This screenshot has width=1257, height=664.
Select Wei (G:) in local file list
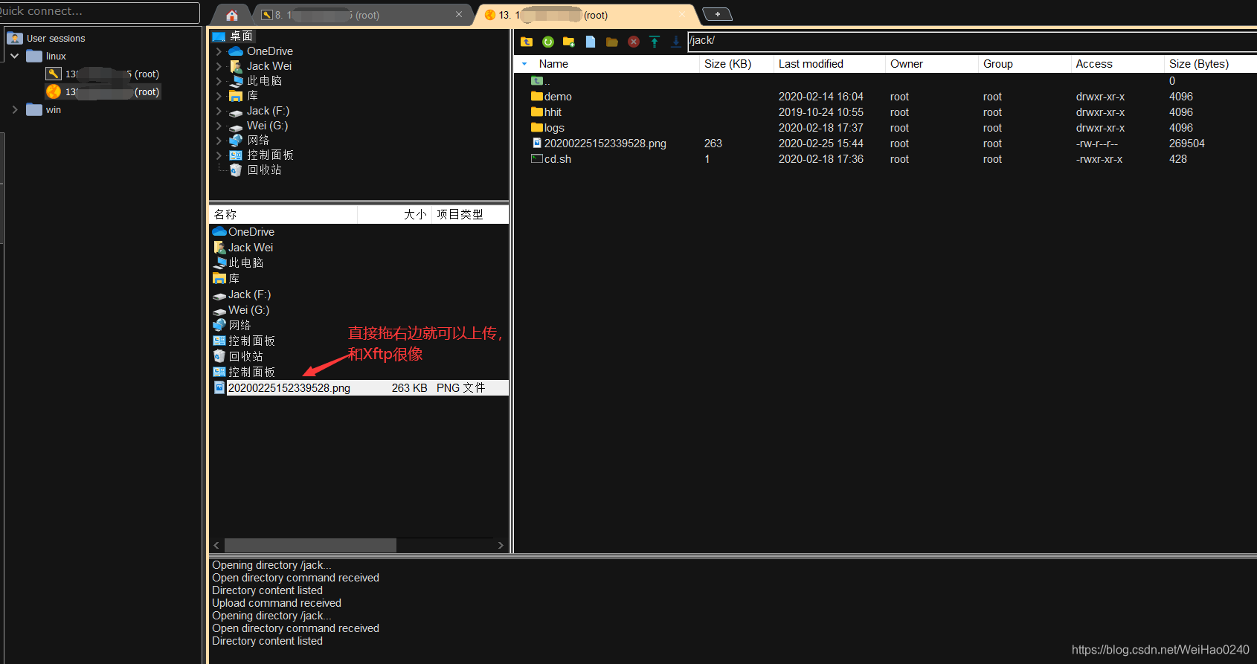241,310
